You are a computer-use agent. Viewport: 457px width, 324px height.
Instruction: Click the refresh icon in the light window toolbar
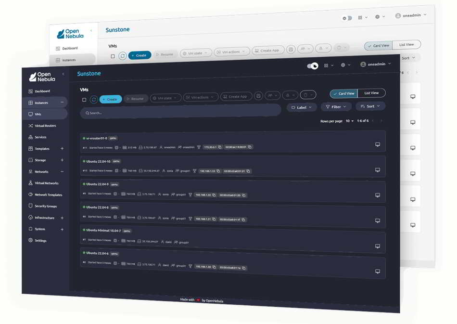122,56
